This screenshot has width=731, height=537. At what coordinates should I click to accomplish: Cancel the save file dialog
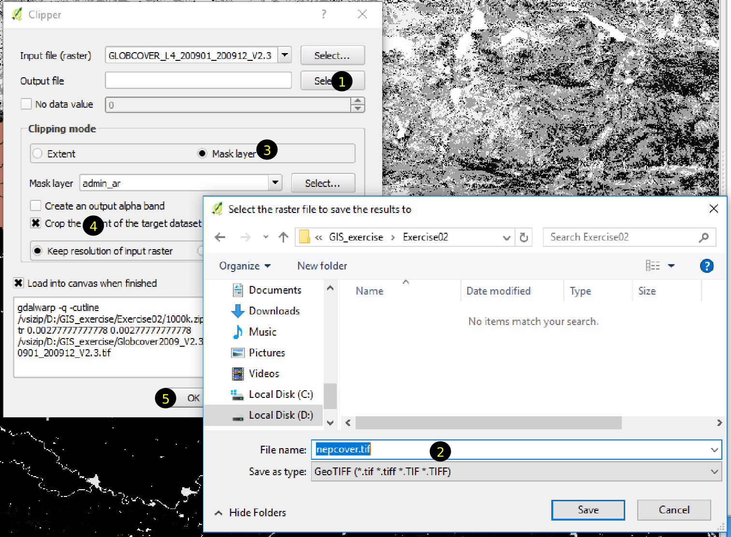674,510
